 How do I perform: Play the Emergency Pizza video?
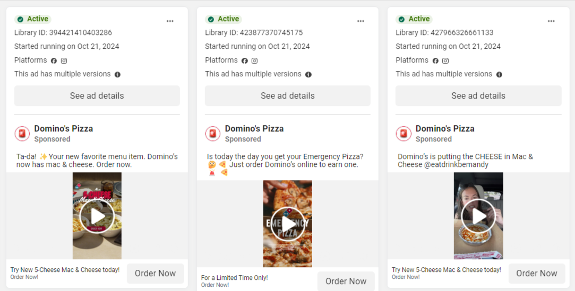pyautogui.click(x=288, y=224)
